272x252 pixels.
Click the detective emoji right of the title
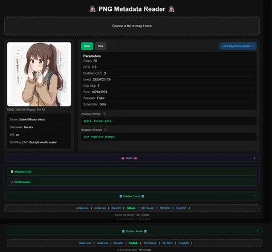[x=172, y=9]
